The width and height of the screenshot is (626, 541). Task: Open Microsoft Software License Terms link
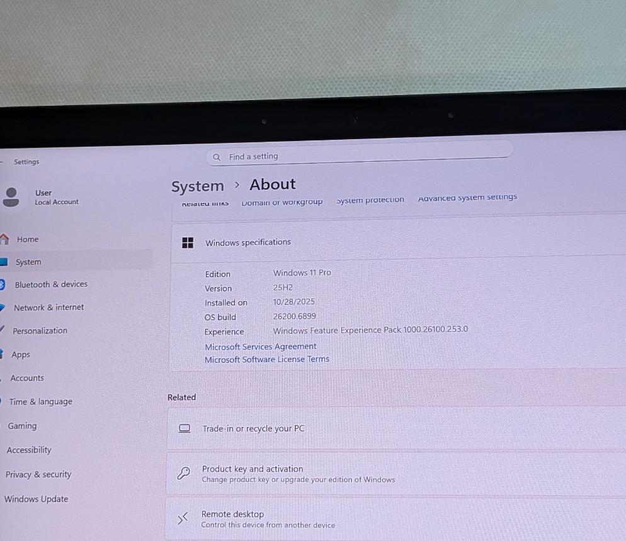point(266,359)
